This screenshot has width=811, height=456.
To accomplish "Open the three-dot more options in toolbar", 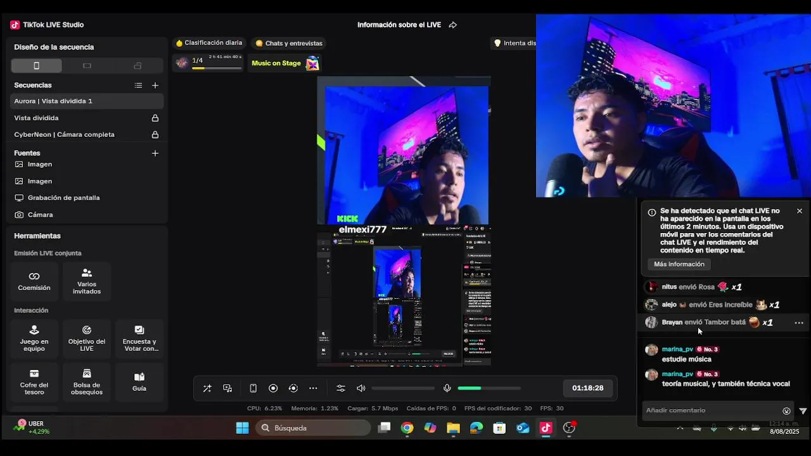I will [x=313, y=388].
